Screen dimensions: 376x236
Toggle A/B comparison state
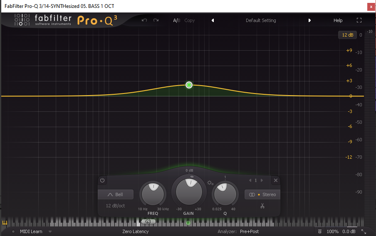[x=177, y=20]
